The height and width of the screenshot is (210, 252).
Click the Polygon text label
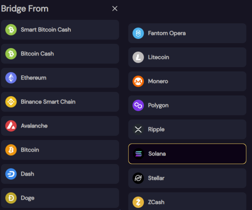tap(158, 106)
